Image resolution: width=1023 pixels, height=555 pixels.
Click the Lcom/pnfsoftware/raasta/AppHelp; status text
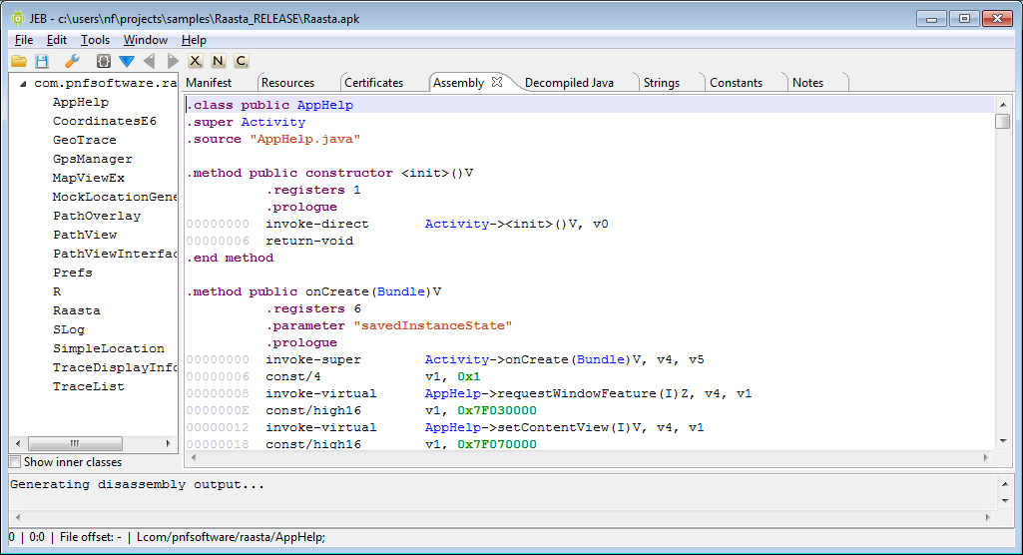(231, 537)
